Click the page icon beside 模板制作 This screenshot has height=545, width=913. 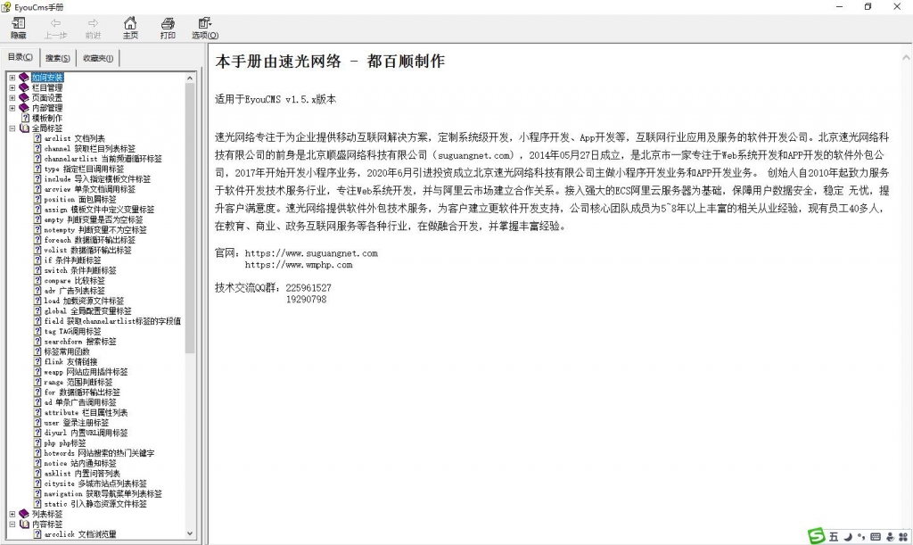click(25, 119)
